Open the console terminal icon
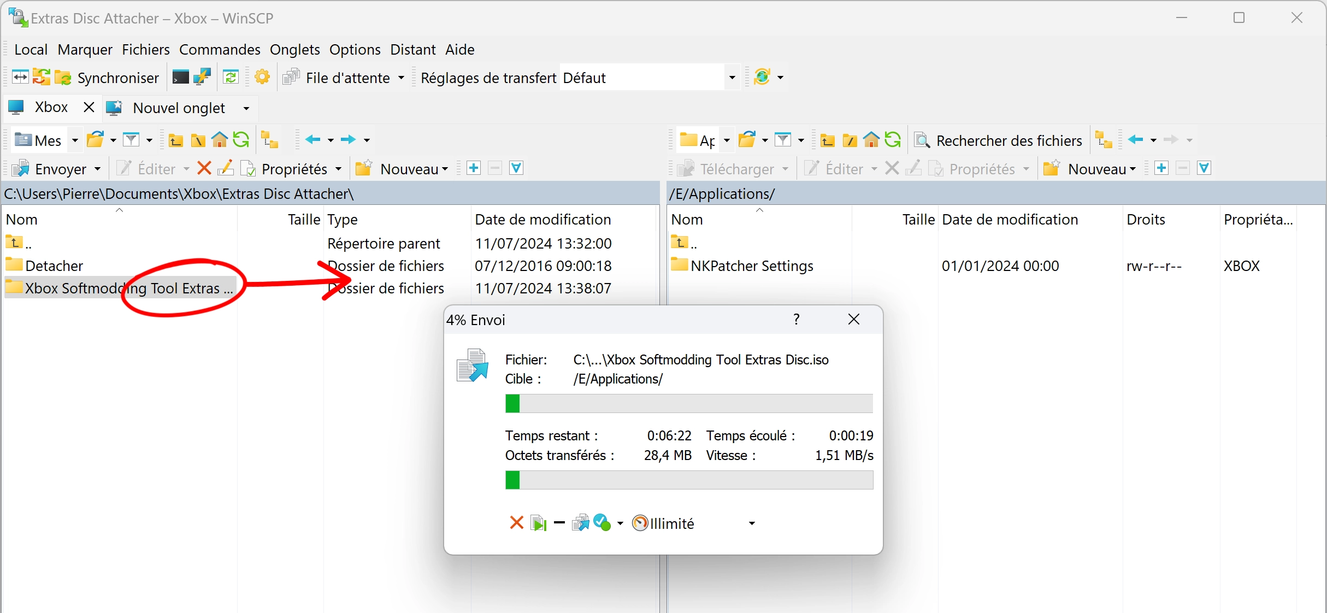 click(180, 77)
